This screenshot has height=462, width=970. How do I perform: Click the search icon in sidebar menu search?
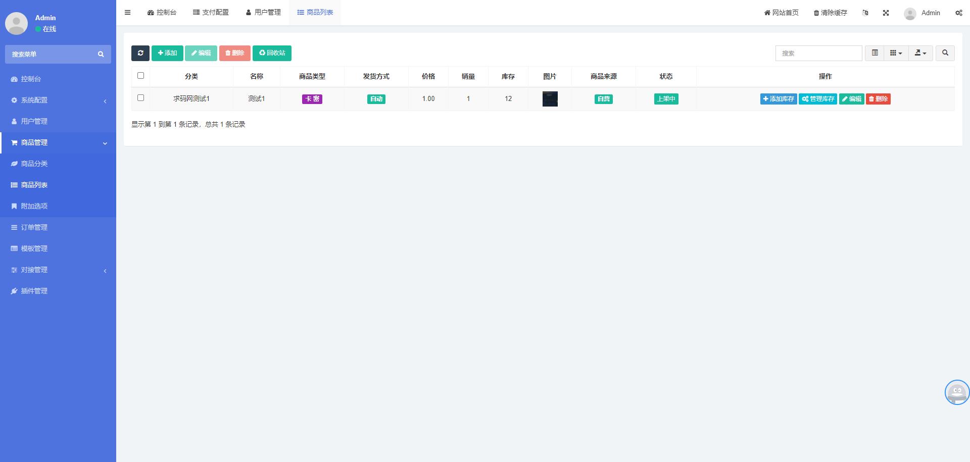101,54
